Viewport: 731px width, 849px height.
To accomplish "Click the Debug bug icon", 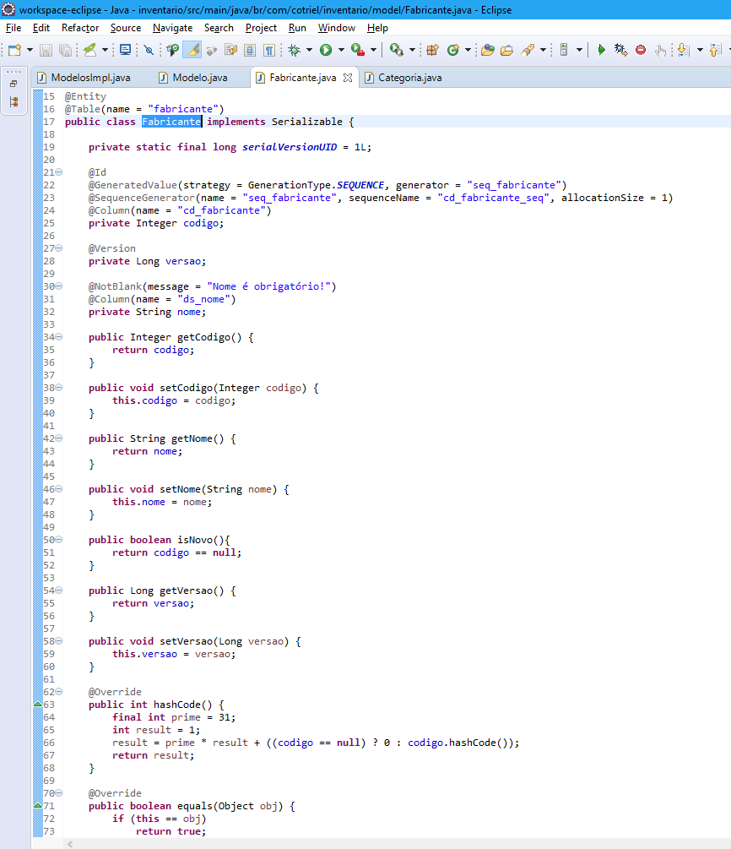I will click(x=294, y=50).
